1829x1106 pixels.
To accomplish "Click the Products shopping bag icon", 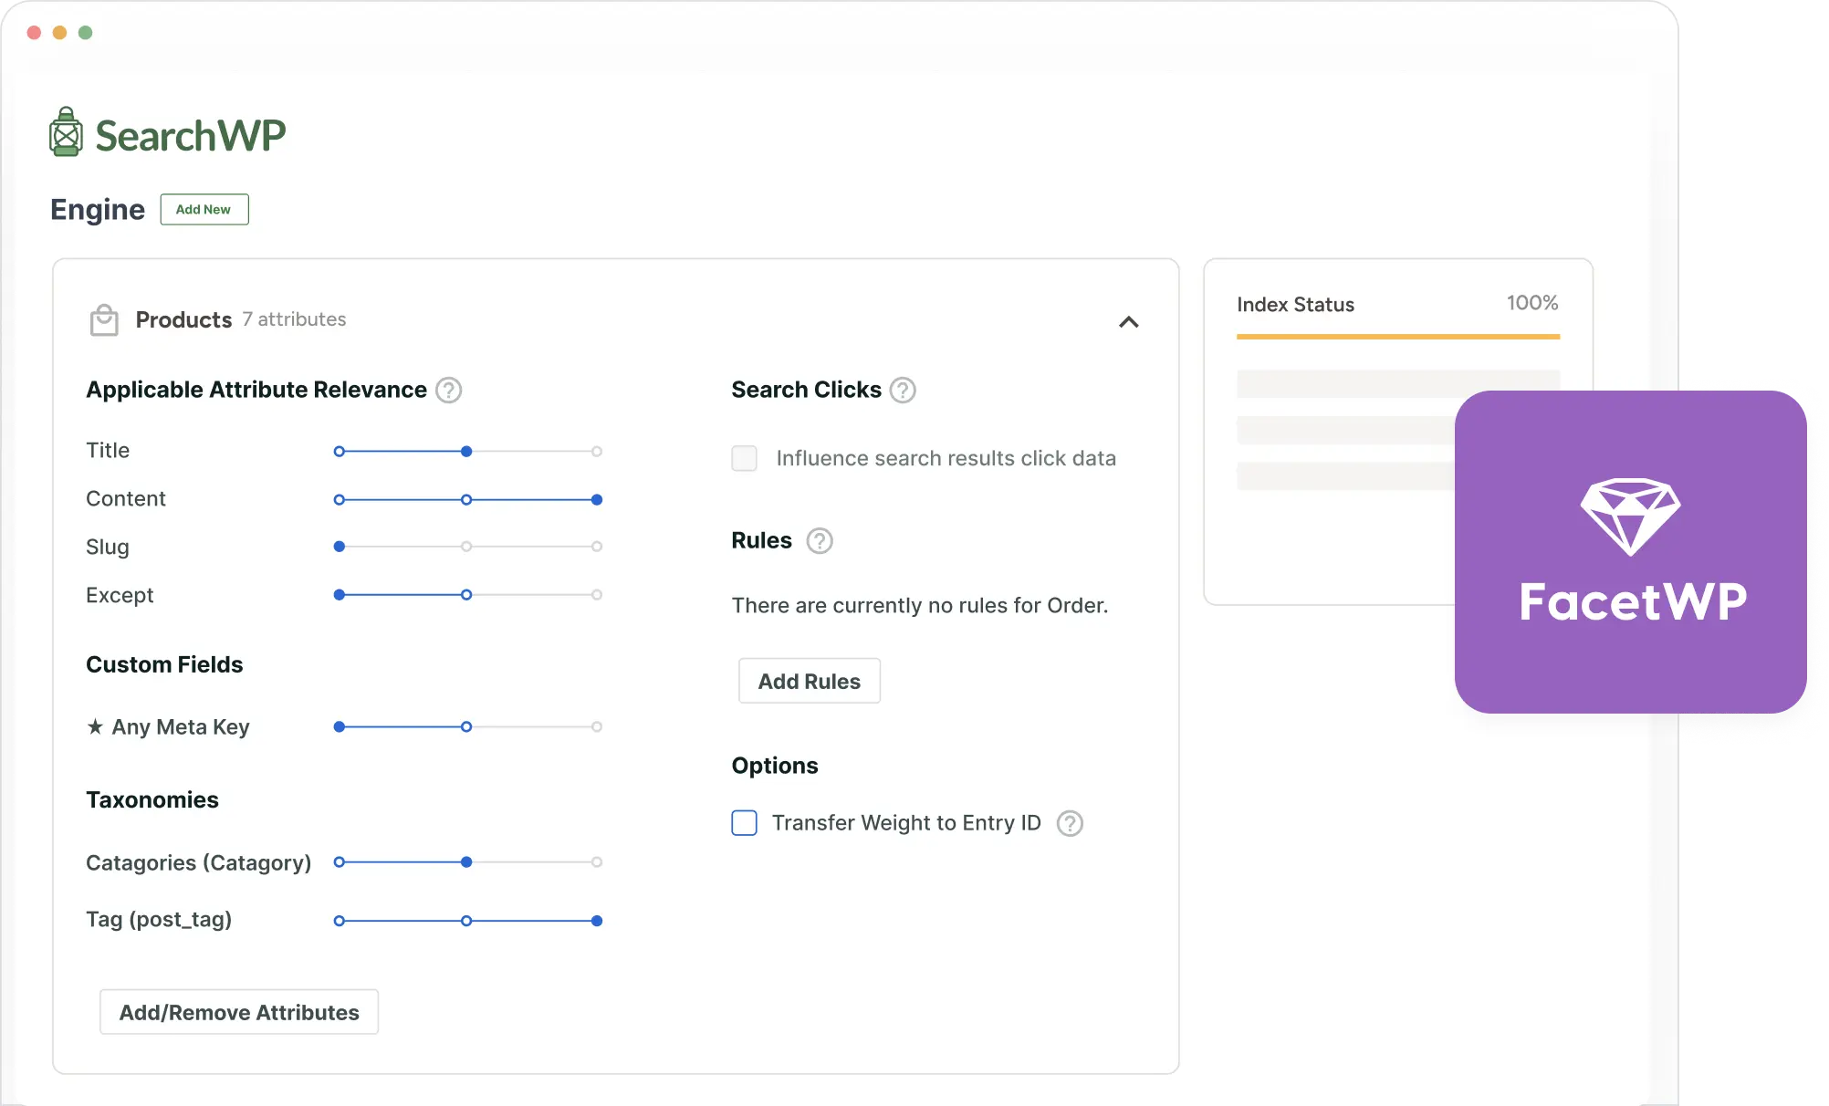I will tap(104, 319).
